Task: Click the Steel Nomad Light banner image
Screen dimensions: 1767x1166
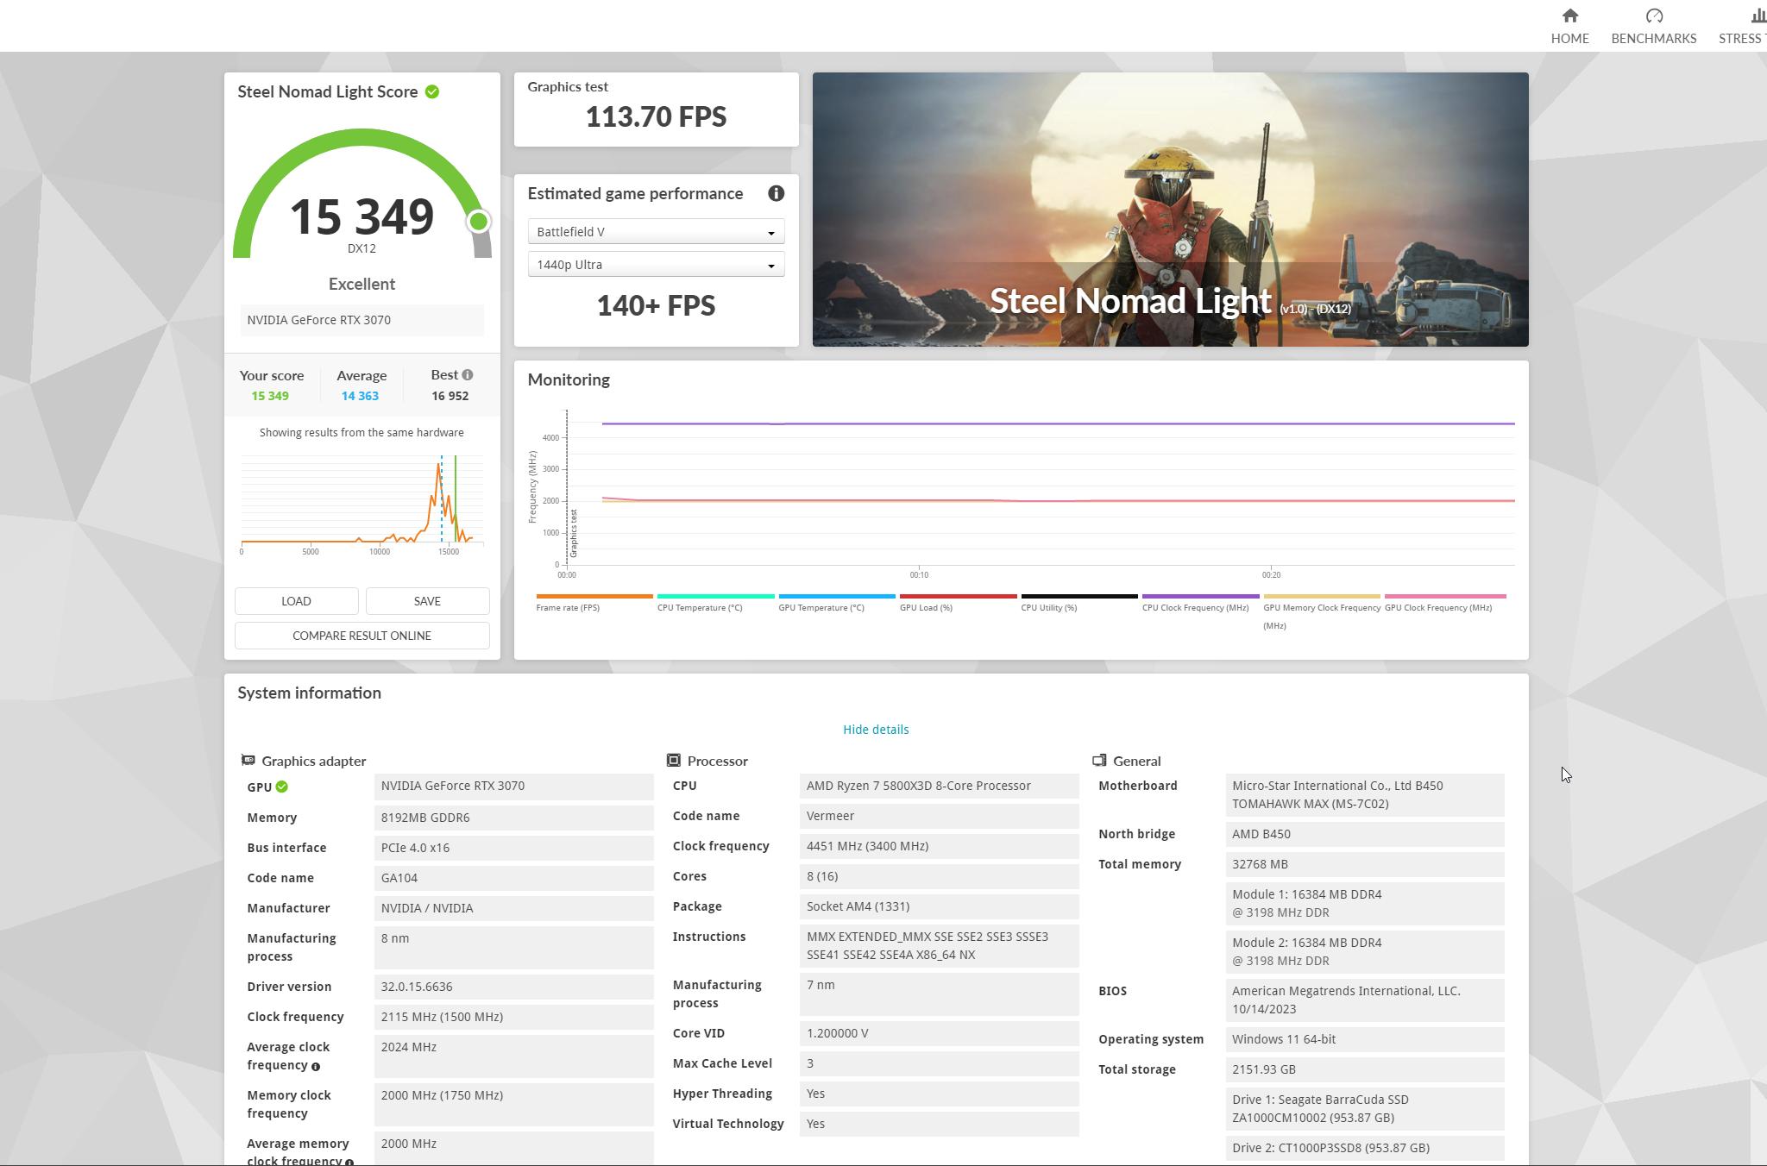Action: [1170, 209]
